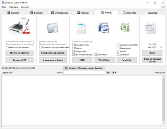Open the Файл menu
This screenshot has width=167, height=129.
point(4,7)
